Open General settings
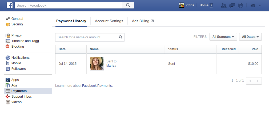Image resolution: width=269 pixels, height=114 pixels. coord(17,19)
